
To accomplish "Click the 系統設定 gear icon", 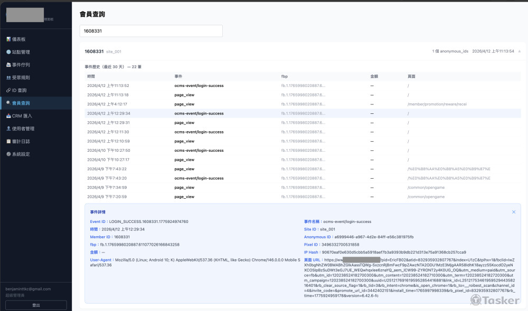I will (8, 154).
